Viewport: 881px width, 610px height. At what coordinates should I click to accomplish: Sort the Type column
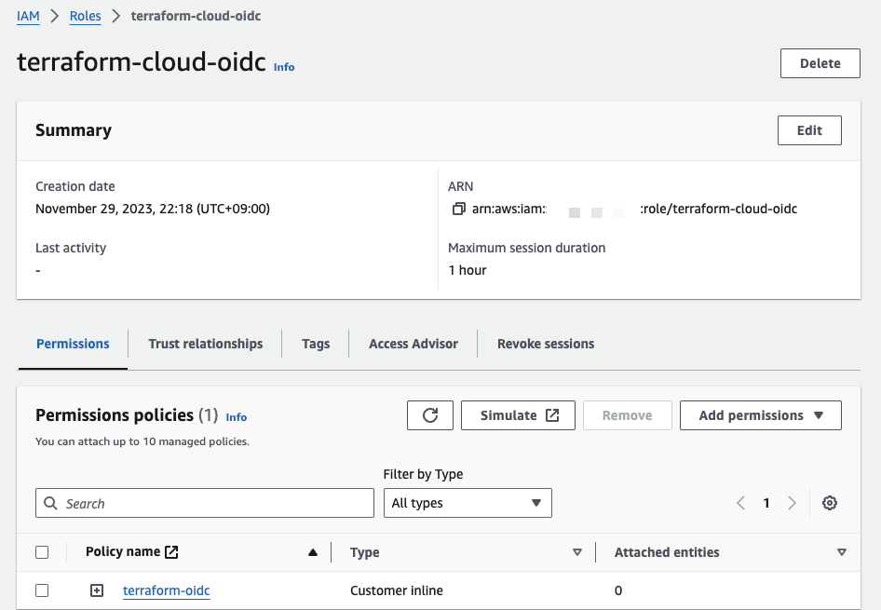pos(577,552)
